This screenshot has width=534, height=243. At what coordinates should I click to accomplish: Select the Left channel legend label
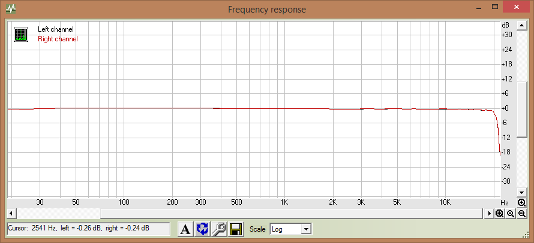coord(56,29)
